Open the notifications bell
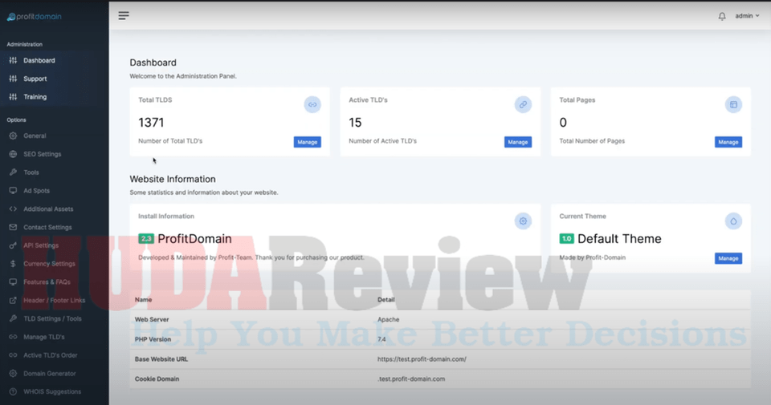 point(721,16)
